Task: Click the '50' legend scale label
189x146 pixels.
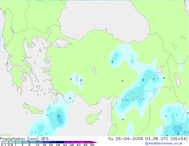Action: (x=92, y=145)
